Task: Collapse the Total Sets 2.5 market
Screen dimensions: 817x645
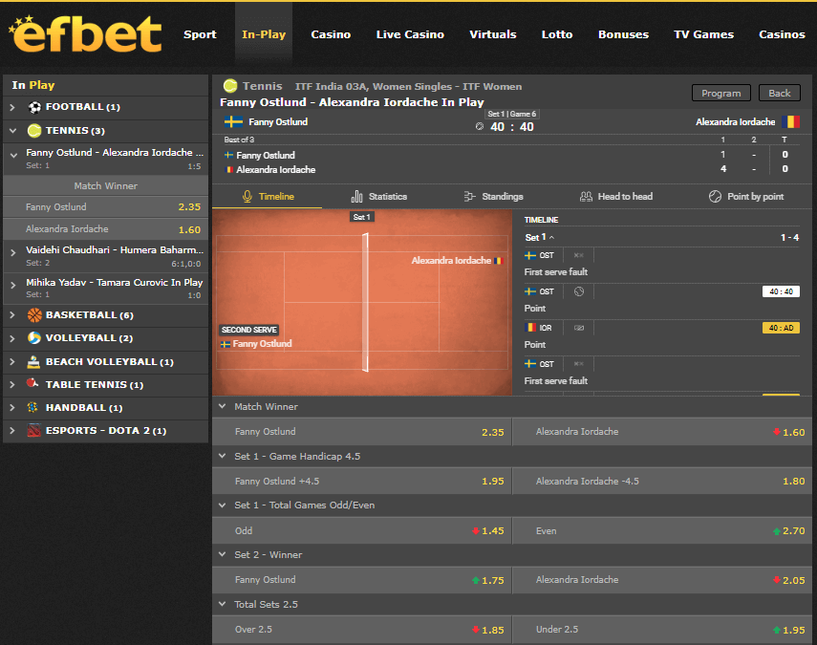Action: [x=223, y=604]
